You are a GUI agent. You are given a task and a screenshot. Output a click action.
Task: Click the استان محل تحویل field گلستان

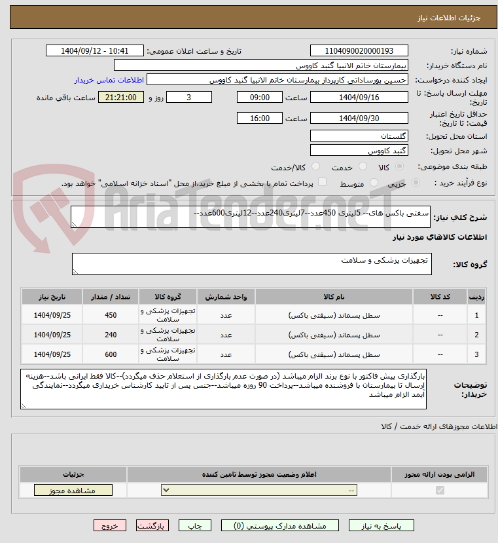click(x=359, y=136)
